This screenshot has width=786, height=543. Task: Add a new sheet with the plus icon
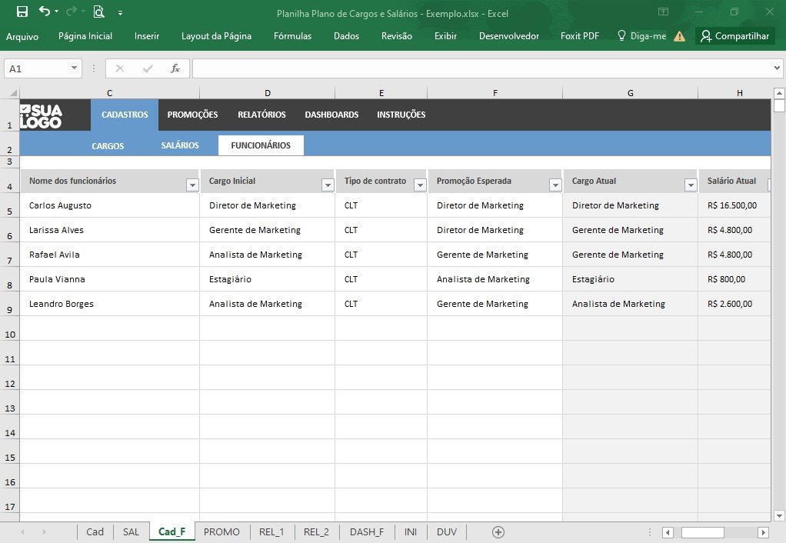click(x=498, y=532)
